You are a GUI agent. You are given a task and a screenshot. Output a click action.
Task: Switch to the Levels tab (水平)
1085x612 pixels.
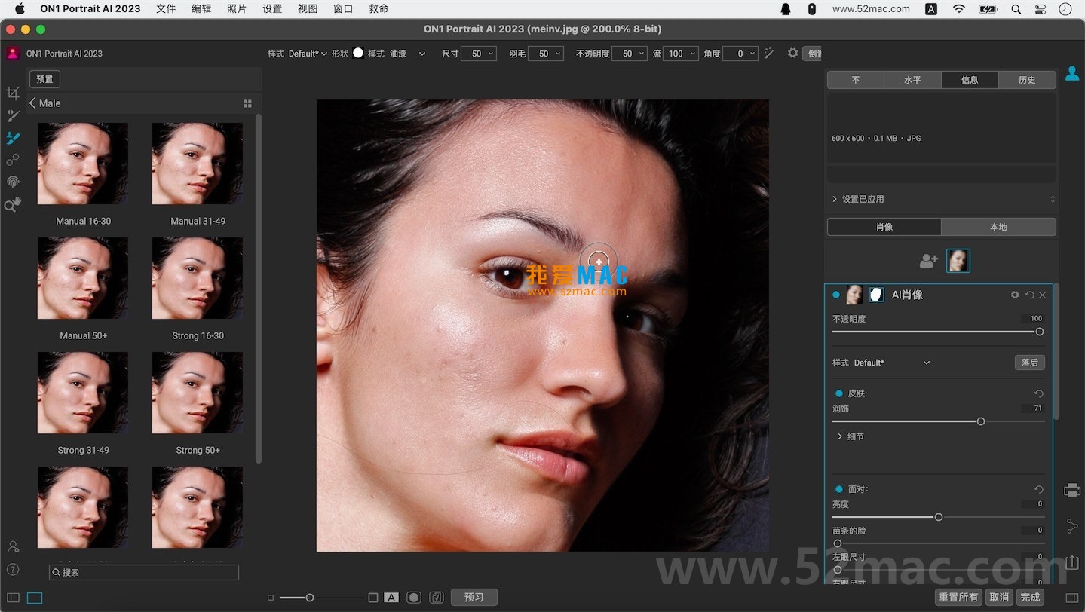tap(912, 80)
